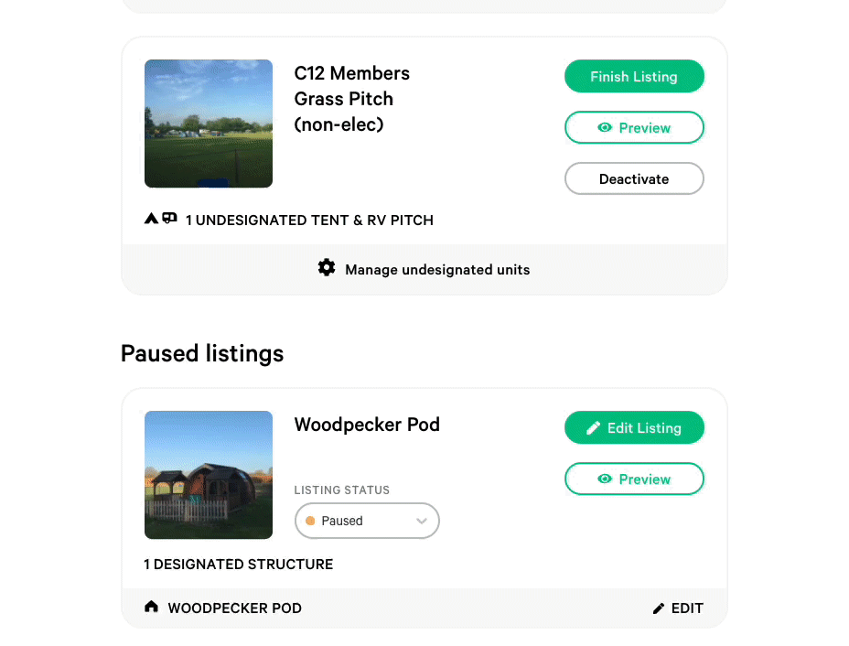The width and height of the screenshot is (849, 646).
Task: Preview the Woodpecker Pod listing
Action: point(634,479)
